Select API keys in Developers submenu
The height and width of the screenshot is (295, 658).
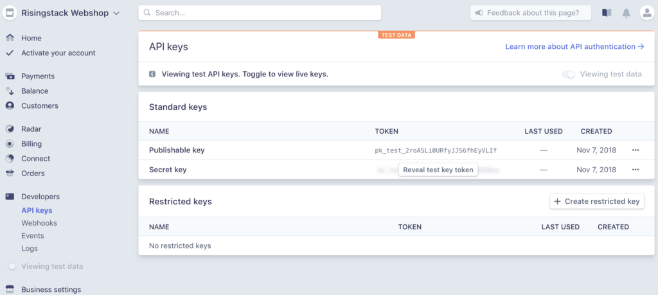coord(37,211)
